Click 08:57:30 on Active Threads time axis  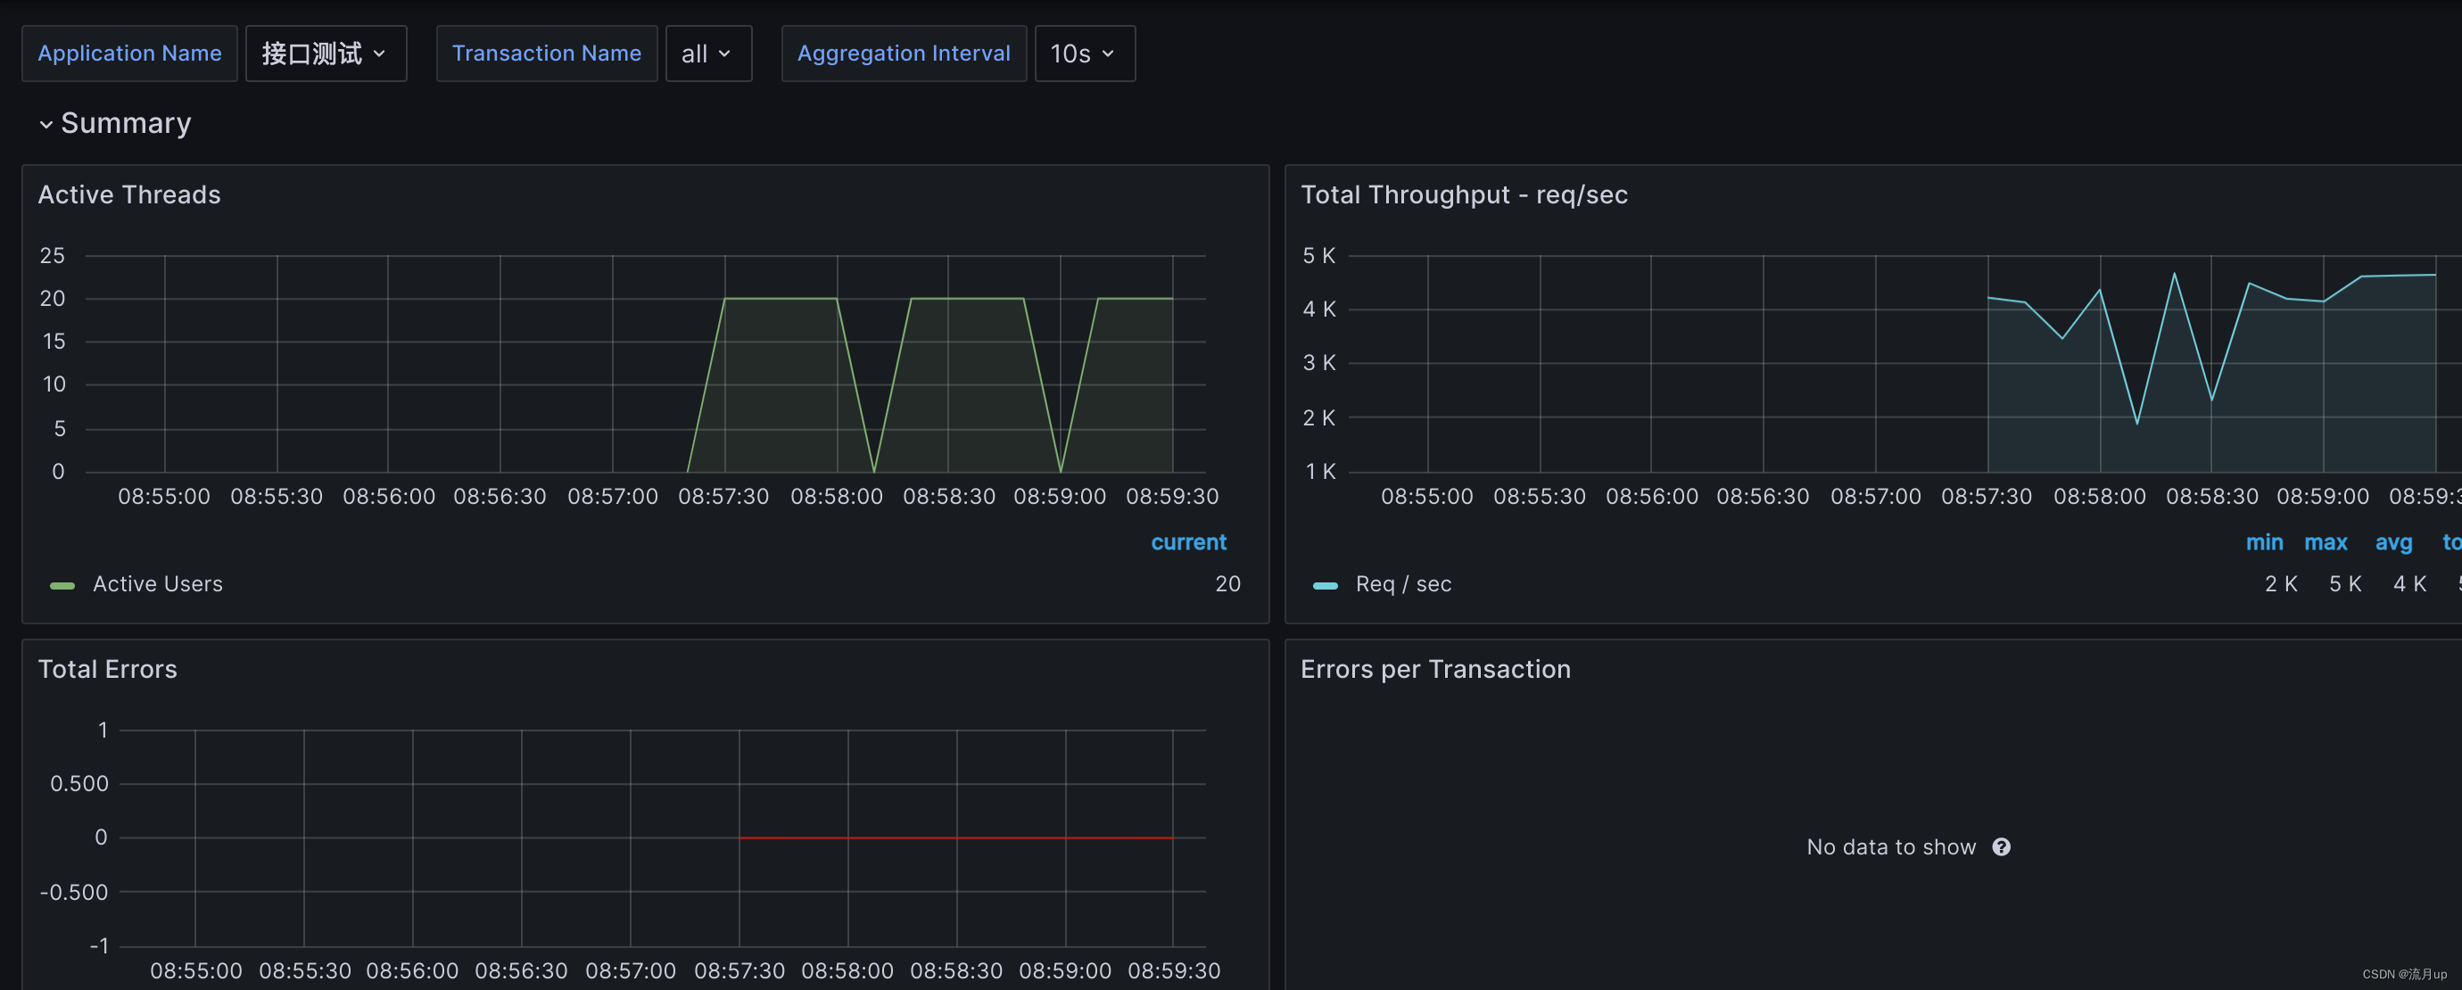723,497
